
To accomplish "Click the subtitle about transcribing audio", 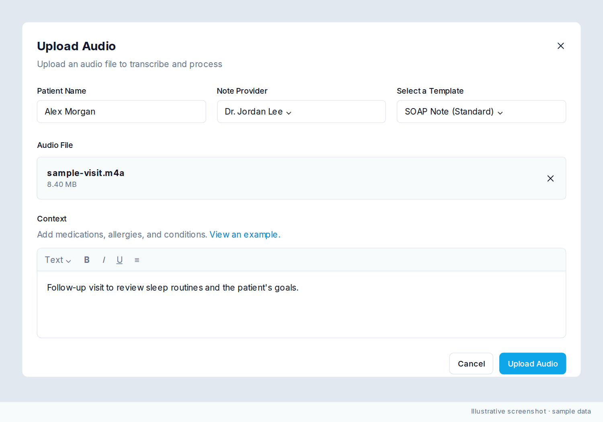I will point(129,64).
